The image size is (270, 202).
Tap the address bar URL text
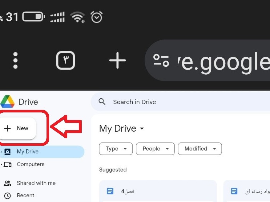224,63
